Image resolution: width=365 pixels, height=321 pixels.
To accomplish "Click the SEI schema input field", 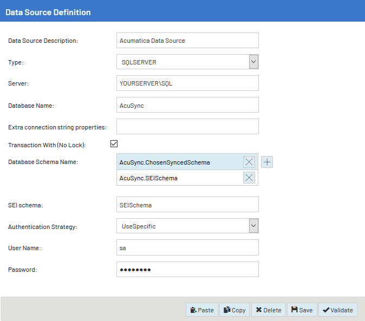I will [187, 205].
